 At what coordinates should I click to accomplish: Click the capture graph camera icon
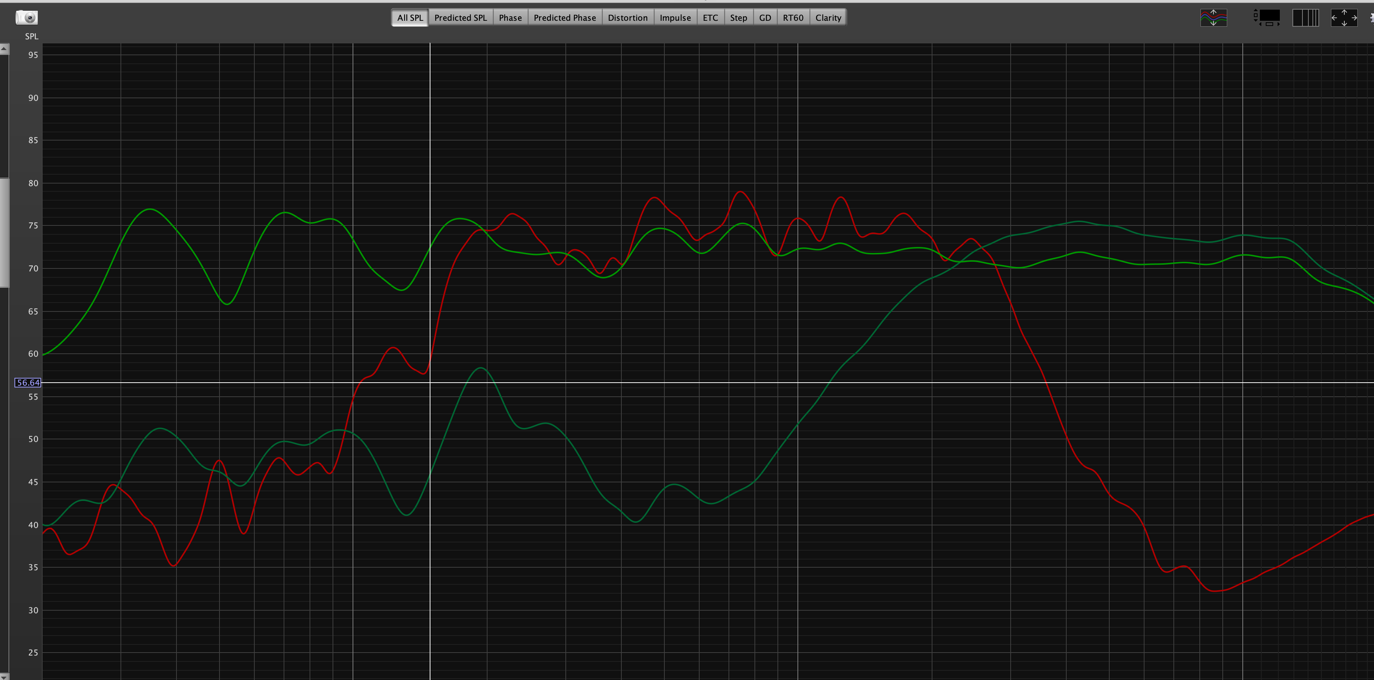pos(26,17)
